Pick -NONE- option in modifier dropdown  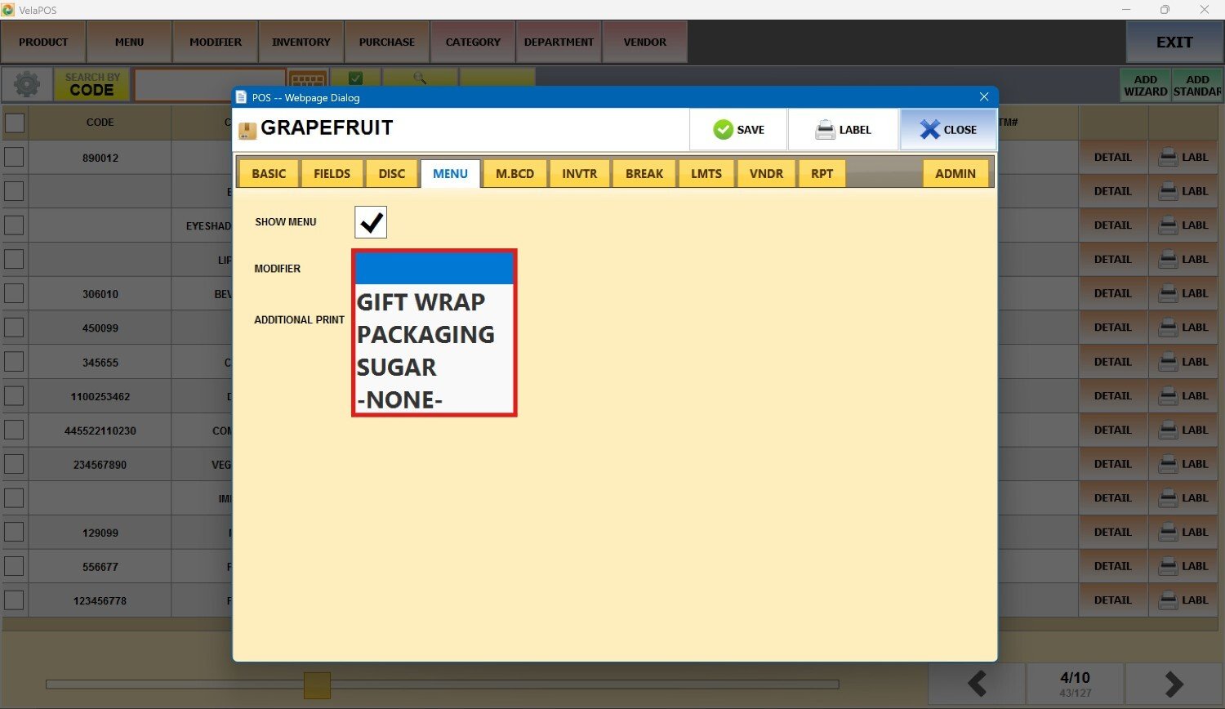click(400, 400)
